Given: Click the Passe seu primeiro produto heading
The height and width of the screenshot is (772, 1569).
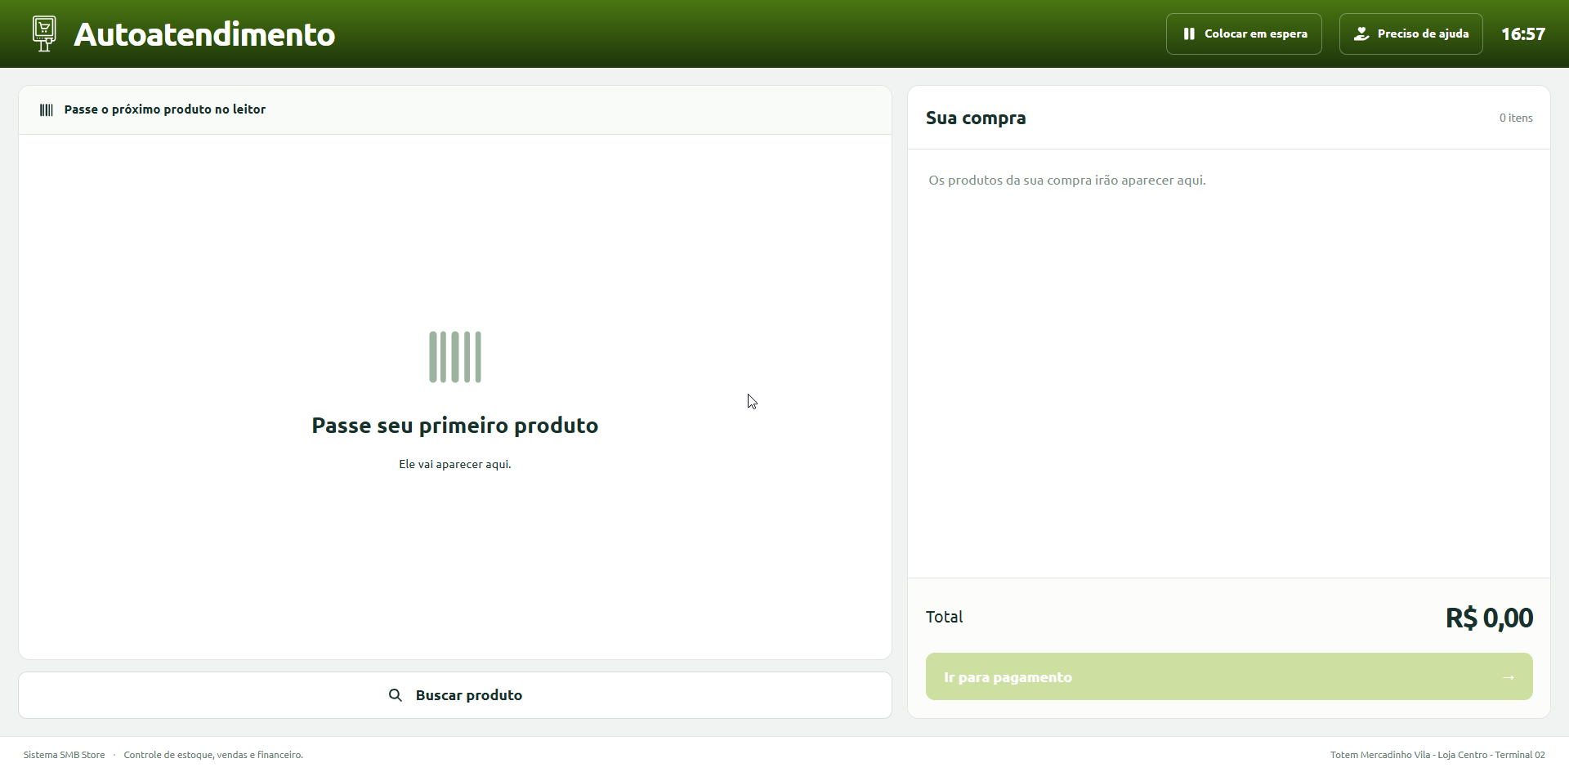Looking at the screenshot, I should coord(455,426).
